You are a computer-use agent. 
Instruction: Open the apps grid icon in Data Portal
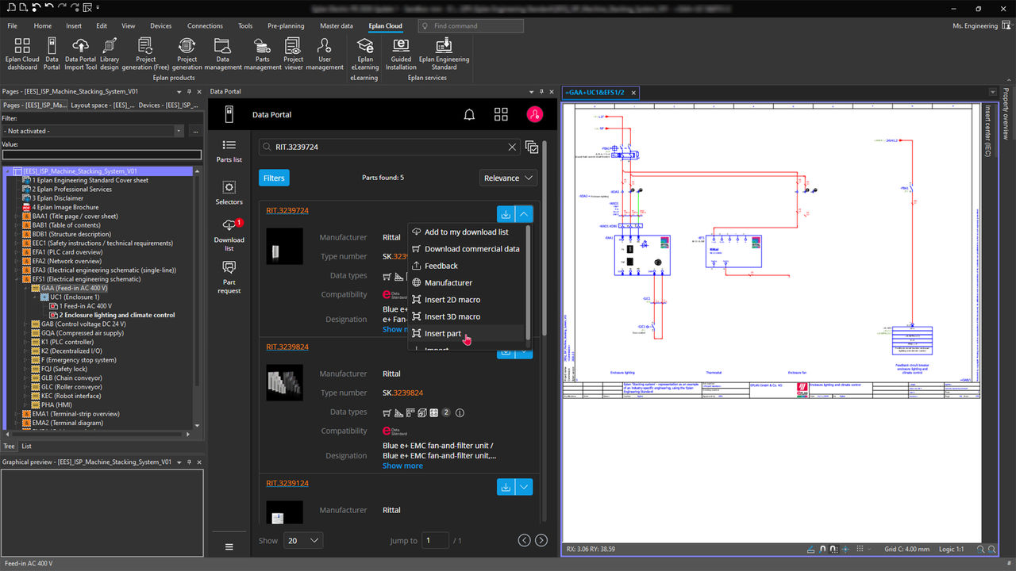click(501, 115)
